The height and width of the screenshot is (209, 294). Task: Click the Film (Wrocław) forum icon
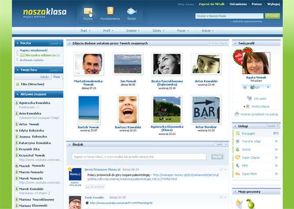[17, 84]
